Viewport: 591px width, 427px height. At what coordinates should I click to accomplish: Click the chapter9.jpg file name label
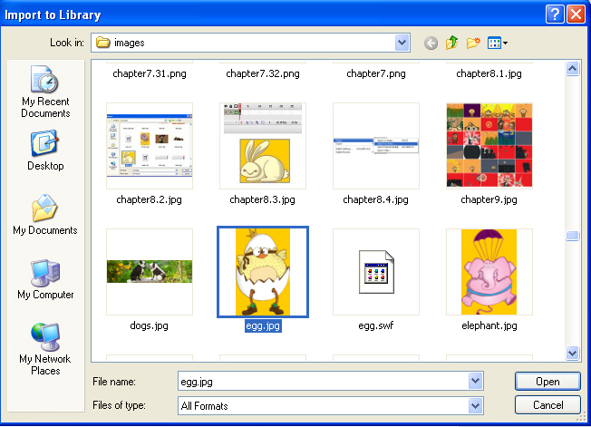point(489,199)
